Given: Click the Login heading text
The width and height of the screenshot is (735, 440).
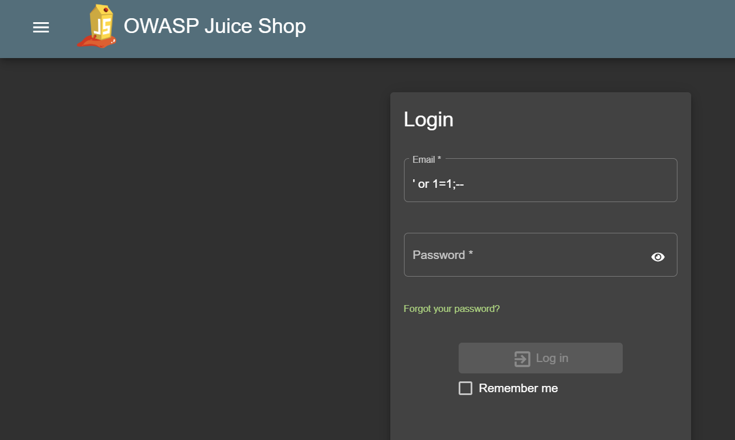Looking at the screenshot, I should pyautogui.click(x=428, y=120).
